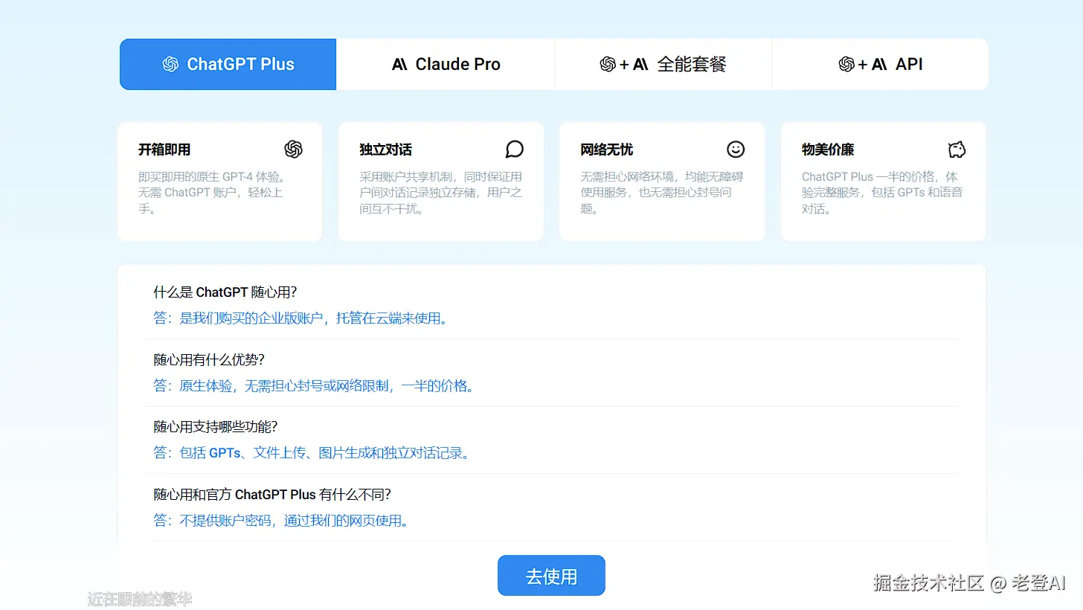Click the smiley face icon on 网络无忧 card
This screenshot has width=1083, height=610.
[x=736, y=150]
